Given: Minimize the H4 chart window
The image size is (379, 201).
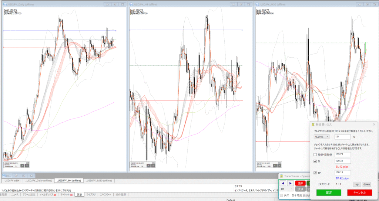Looking at the screenshot, I should 234,4.
